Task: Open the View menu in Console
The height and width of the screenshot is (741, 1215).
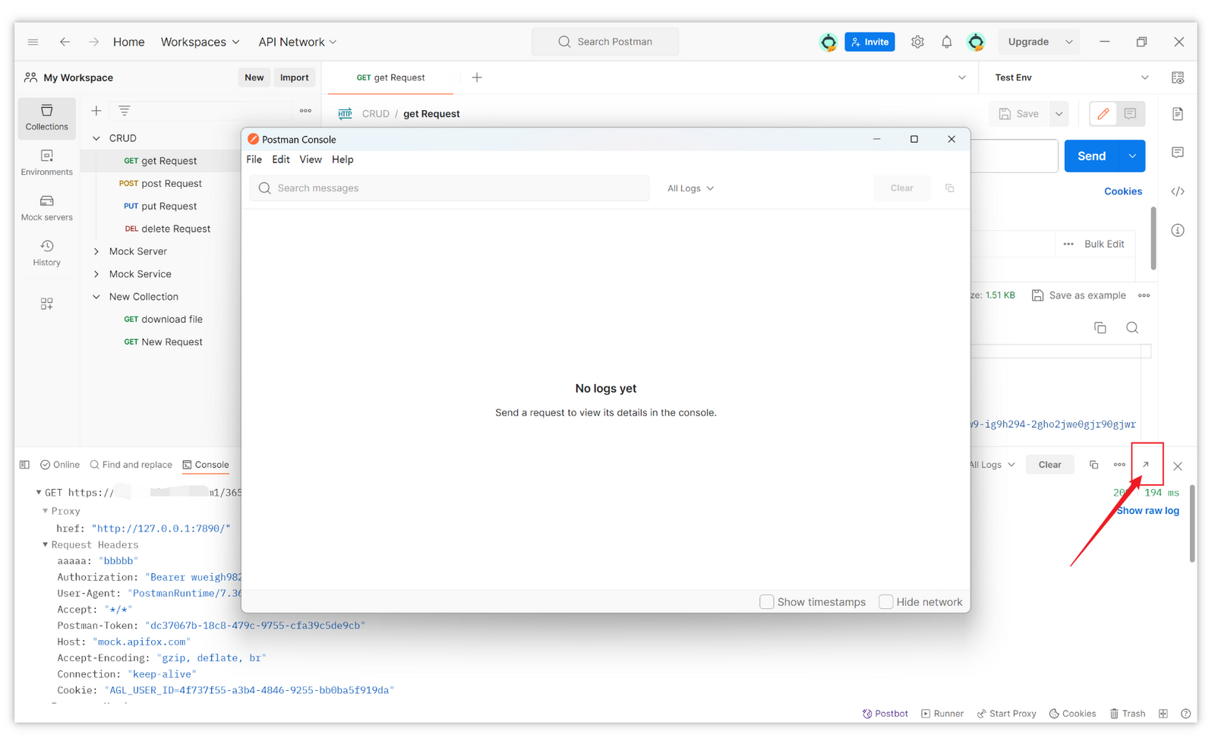Action: (310, 159)
